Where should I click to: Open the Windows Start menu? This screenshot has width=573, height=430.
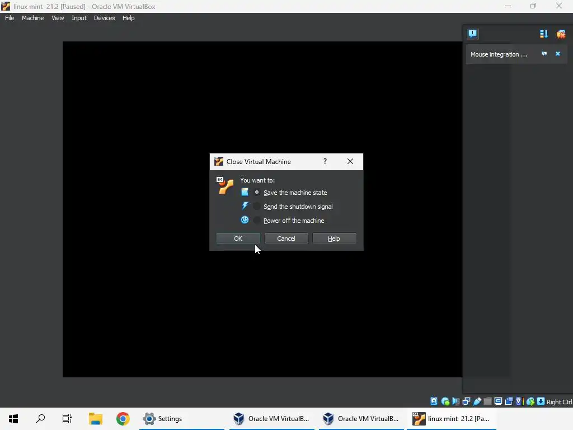pyautogui.click(x=13, y=419)
